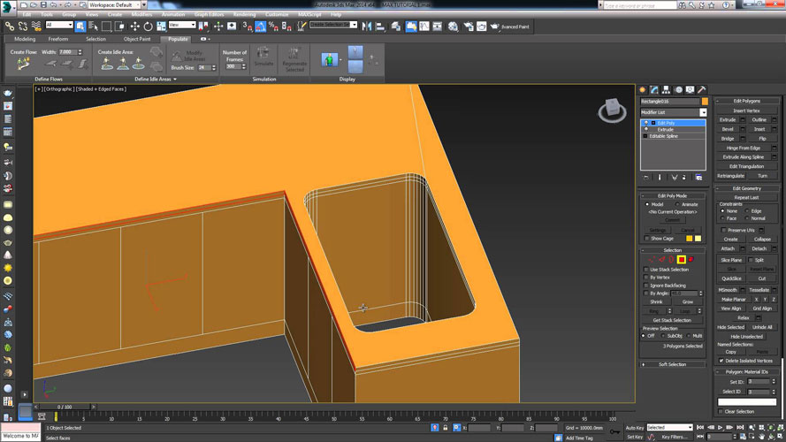The height and width of the screenshot is (442, 786).
Task: Enable Ignore Backfacing checkbox
Action: coord(646,286)
